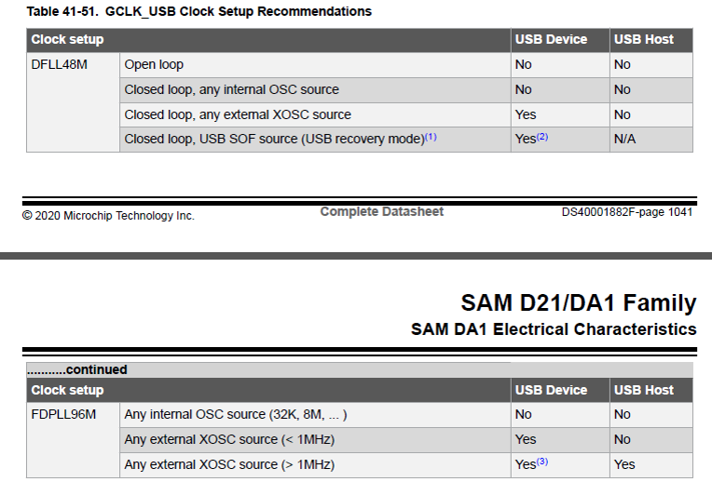The width and height of the screenshot is (712, 482).
Task: Open footnote 1 link after USB recovery mode
Action: (x=431, y=137)
